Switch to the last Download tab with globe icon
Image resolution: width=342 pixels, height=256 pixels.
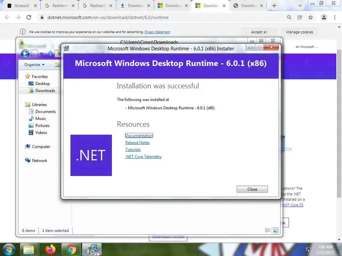pos(248,6)
